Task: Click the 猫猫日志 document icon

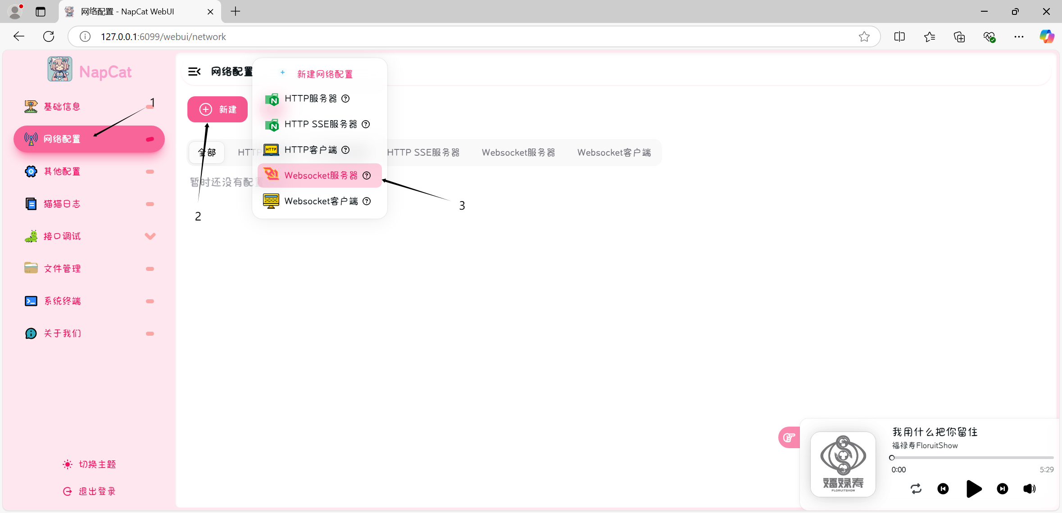Action: click(x=31, y=204)
